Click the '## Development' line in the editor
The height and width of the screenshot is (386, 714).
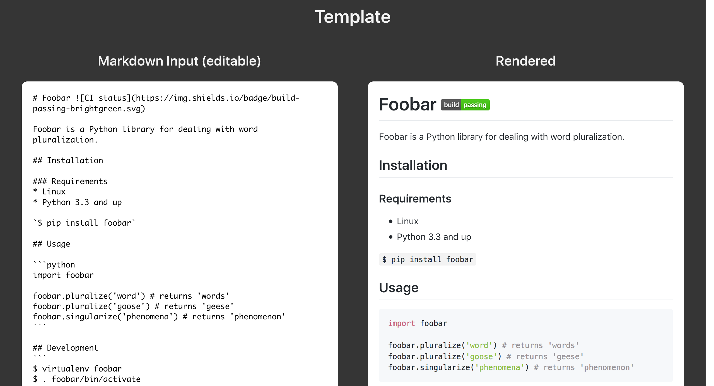(x=66, y=348)
